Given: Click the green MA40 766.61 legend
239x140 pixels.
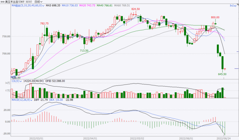Looking at the screenshot, I should pos(105,6).
